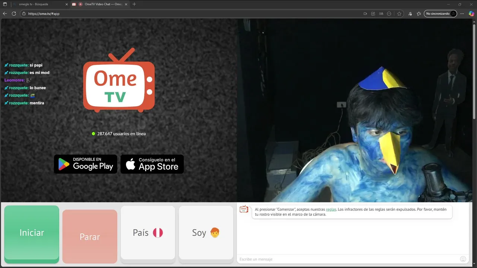
Task: Click the '287.647 usuarios en línea' text
Action: pos(121,134)
